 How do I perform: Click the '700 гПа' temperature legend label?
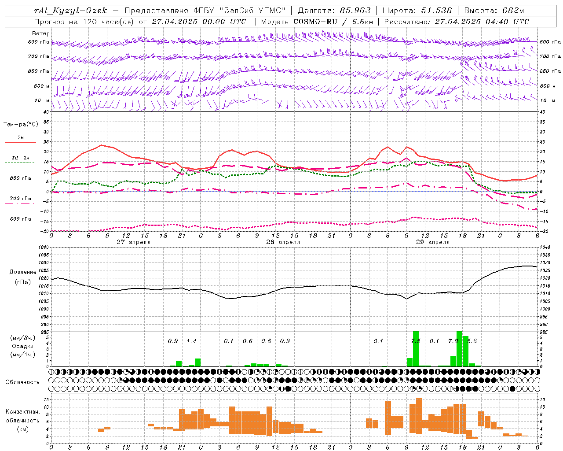click(x=21, y=199)
